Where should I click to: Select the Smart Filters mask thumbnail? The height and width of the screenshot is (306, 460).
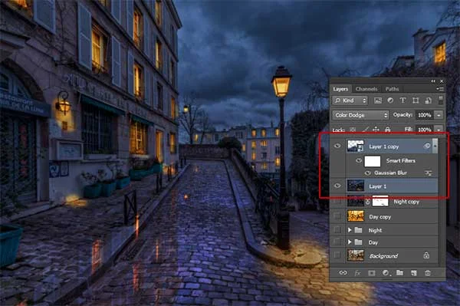pyautogui.click(x=373, y=161)
